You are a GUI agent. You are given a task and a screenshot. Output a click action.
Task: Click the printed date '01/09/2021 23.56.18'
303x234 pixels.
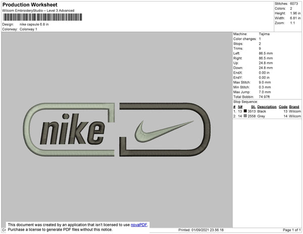tap(208, 230)
